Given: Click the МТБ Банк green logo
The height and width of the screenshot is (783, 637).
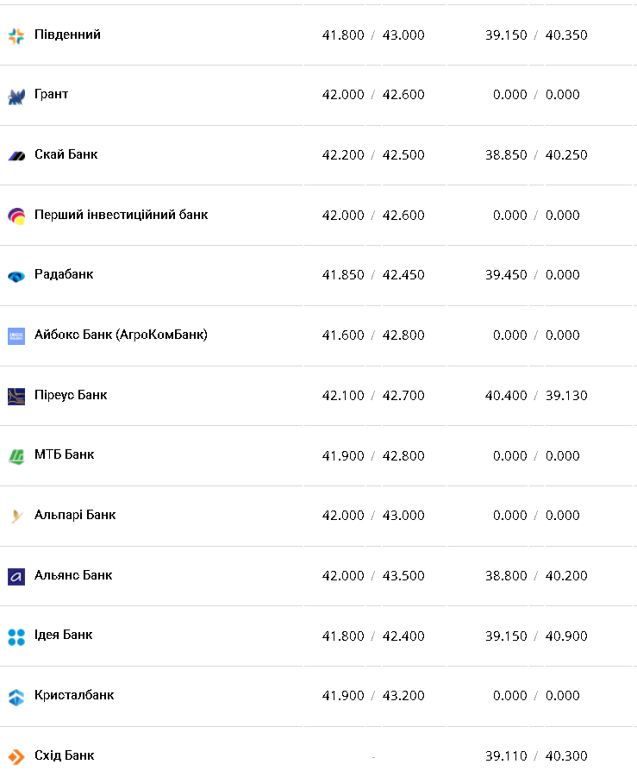Looking at the screenshot, I should coord(16,455).
